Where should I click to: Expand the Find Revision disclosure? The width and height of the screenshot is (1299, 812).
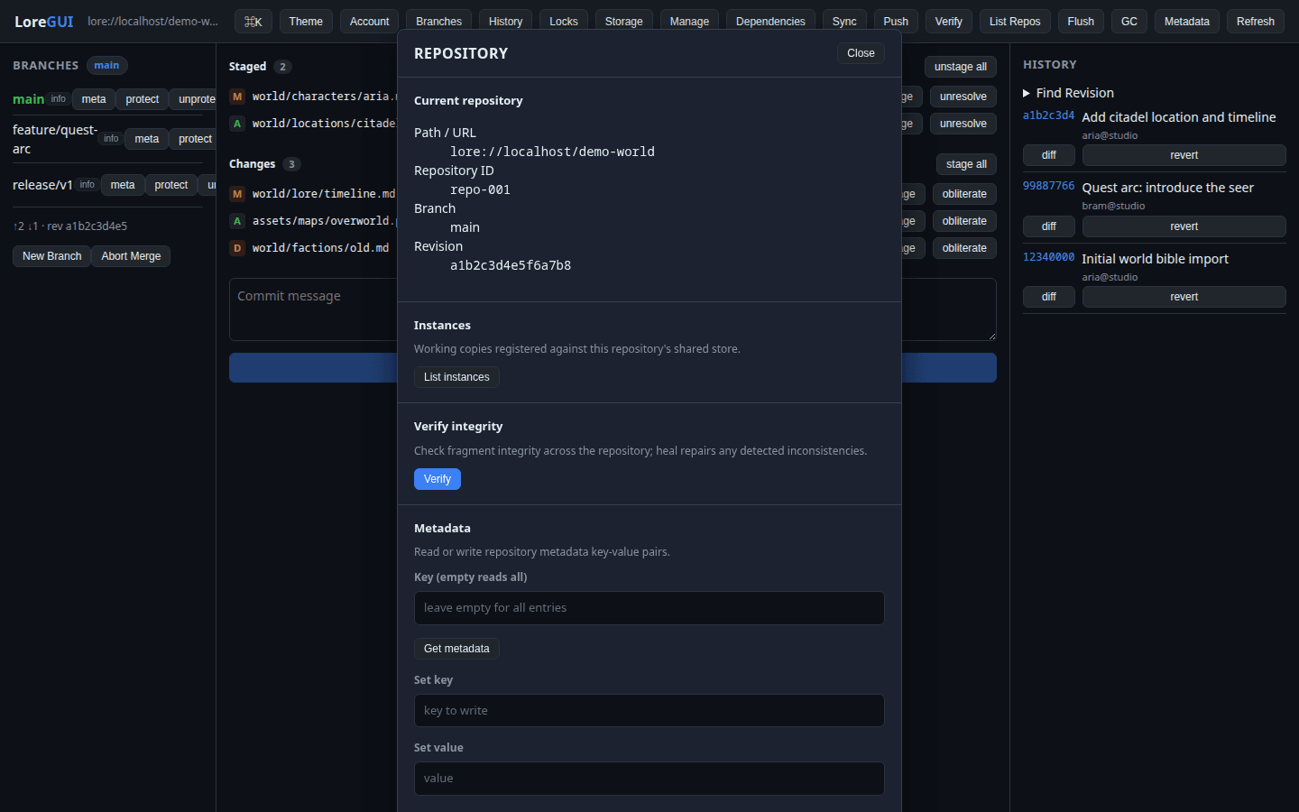point(1068,93)
